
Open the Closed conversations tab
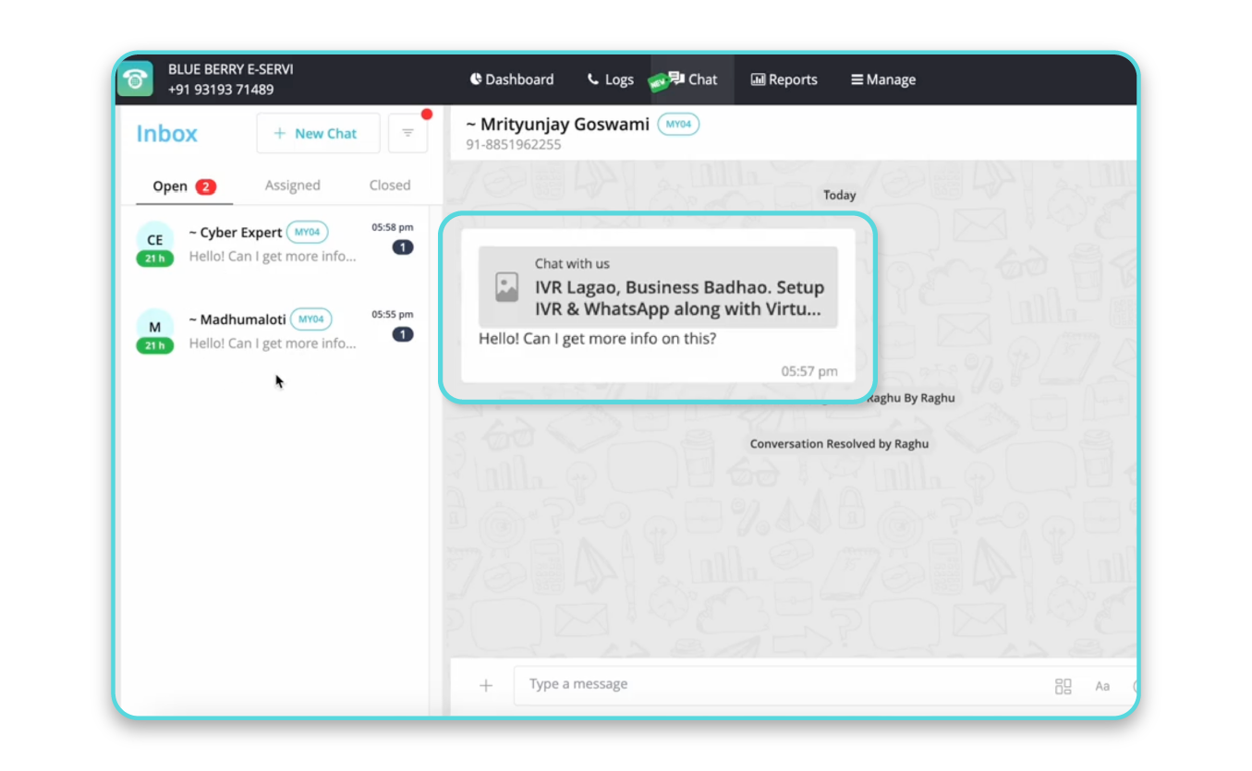[389, 185]
